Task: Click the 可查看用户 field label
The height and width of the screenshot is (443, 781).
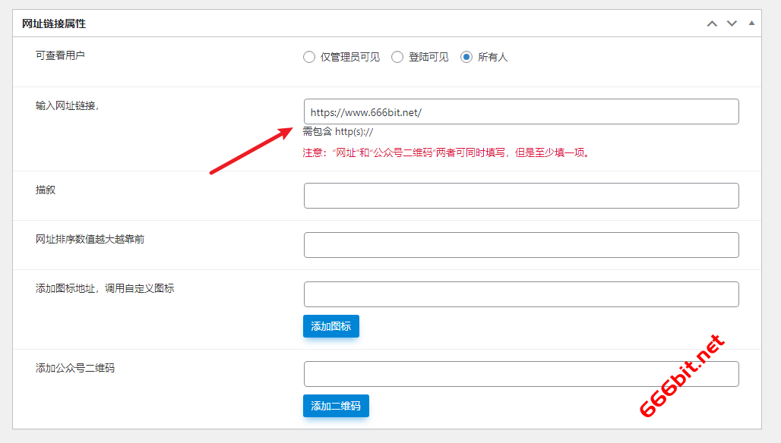Action: 60,55
